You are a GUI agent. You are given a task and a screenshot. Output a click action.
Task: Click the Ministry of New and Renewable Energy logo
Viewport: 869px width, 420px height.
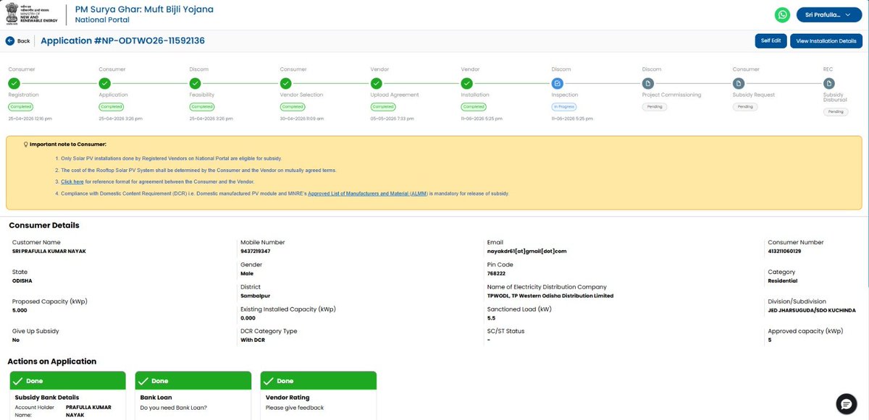pyautogui.click(x=30, y=14)
